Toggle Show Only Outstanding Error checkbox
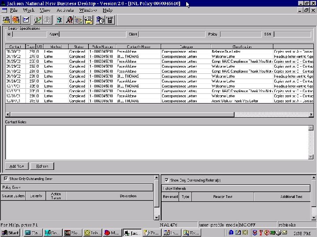This screenshot has height=237, width=317. click(x=6, y=179)
